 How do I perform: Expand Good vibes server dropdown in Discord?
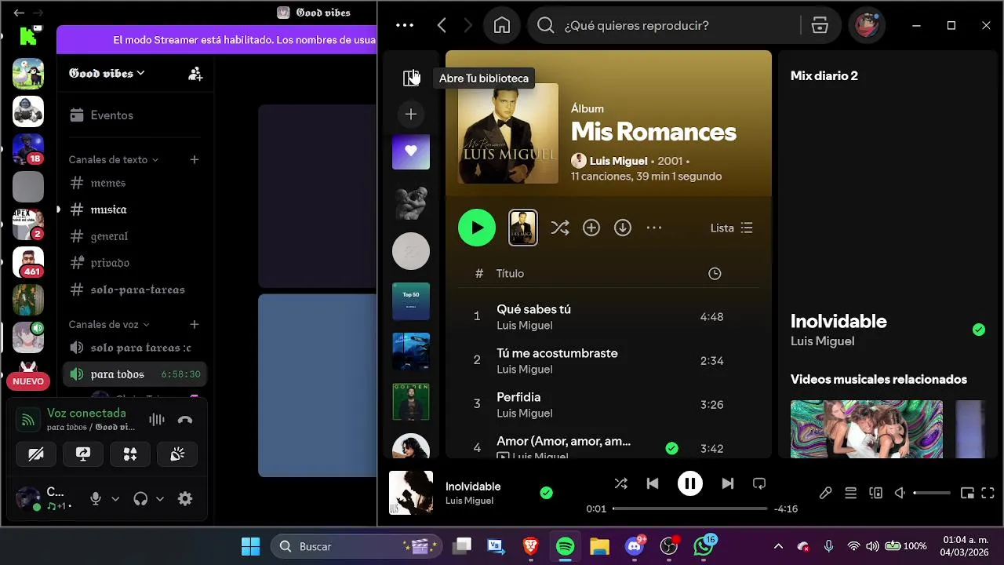pyautogui.click(x=107, y=73)
